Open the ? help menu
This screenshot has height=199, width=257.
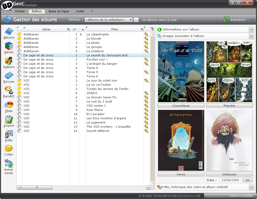coord(92,11)
